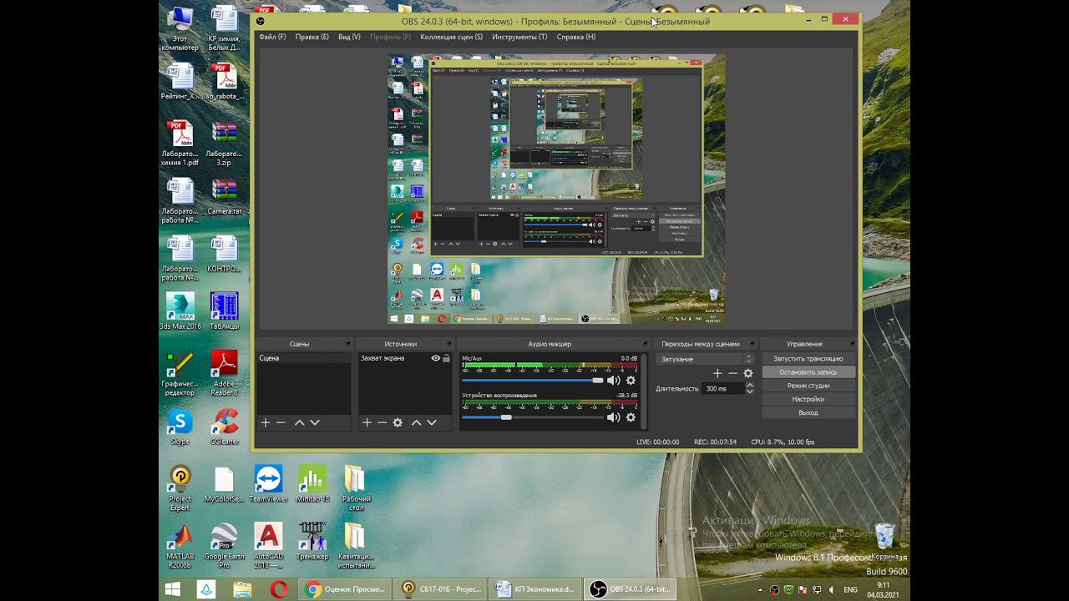This screenshot has width=1069, height=601.
Task: Switch to КП Экономика Word document taskbar
Action: tap(534, 589)
